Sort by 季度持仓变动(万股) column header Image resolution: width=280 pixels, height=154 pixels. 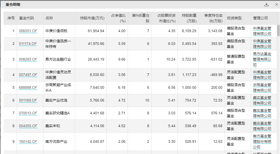click(212, 18)
